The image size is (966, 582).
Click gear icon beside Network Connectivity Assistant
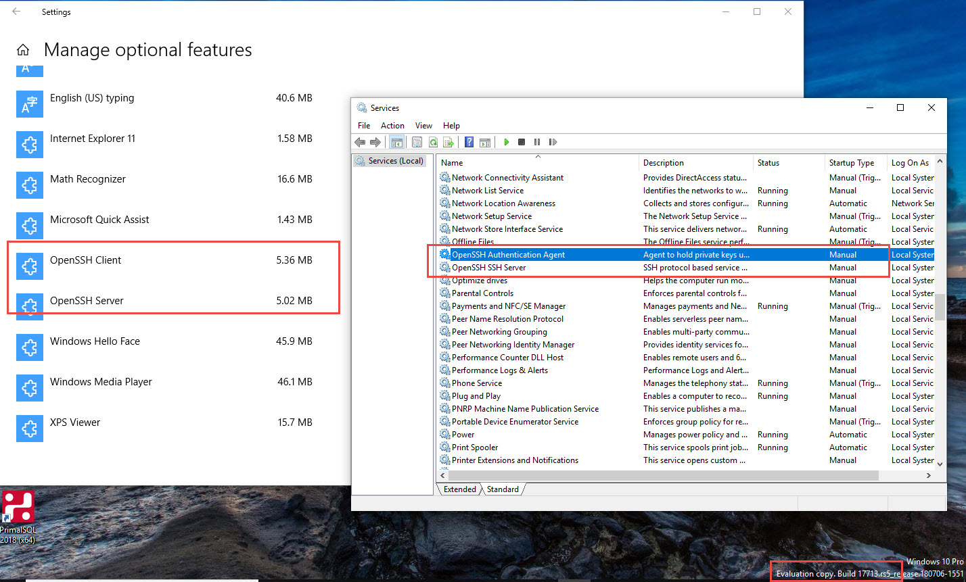(x=444, y=178)
